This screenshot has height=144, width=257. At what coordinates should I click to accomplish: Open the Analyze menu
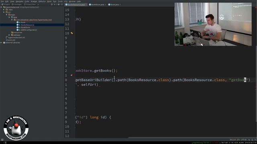(x=34, y=2)
